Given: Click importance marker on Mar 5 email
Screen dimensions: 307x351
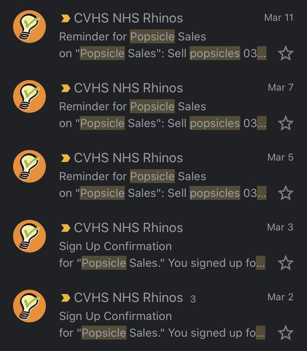Looking at the screenshot, I should 65,158.
